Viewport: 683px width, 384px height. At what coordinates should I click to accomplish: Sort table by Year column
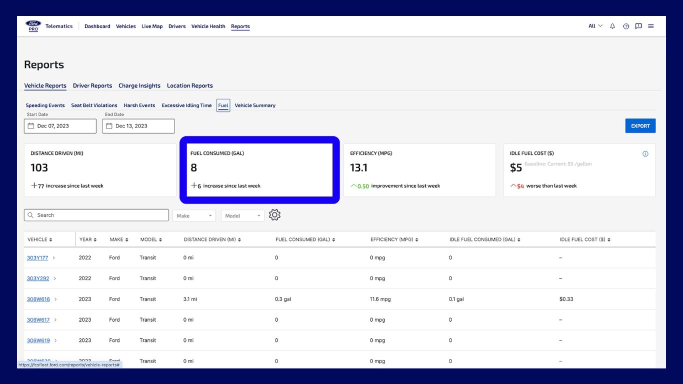[88, 239]
